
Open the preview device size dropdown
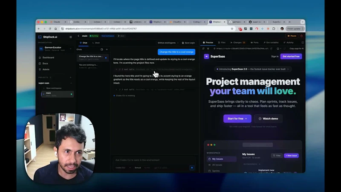(x=279, y=49)
